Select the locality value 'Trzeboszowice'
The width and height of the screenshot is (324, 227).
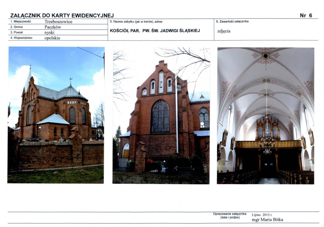pos(58,22)
